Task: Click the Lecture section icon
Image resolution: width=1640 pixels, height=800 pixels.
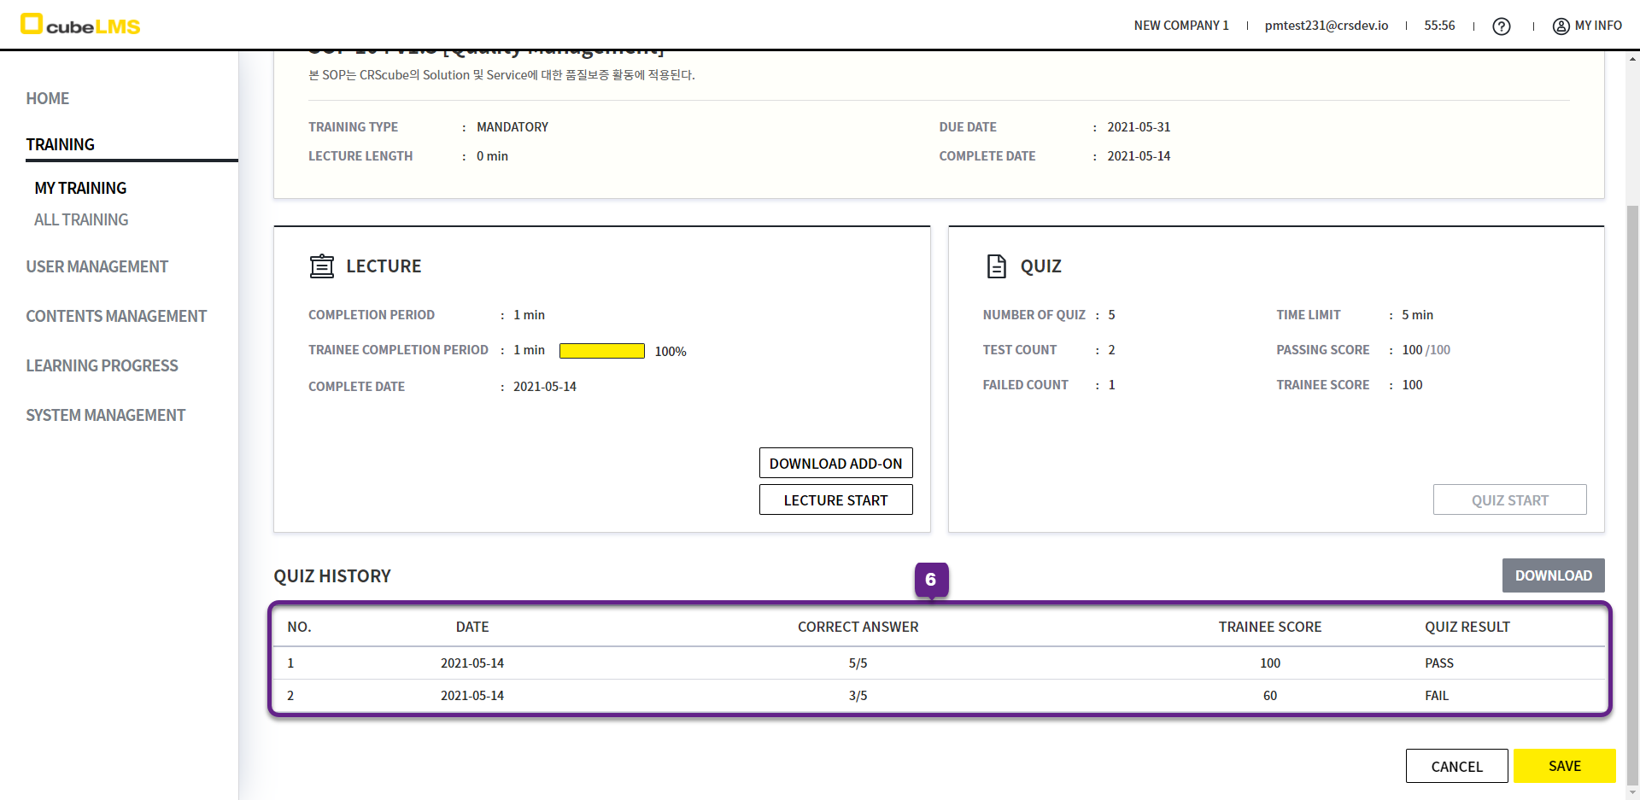Action: (x=322, y=266)
